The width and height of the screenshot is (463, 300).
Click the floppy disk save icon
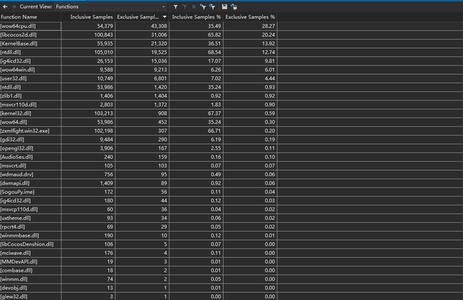224,6
